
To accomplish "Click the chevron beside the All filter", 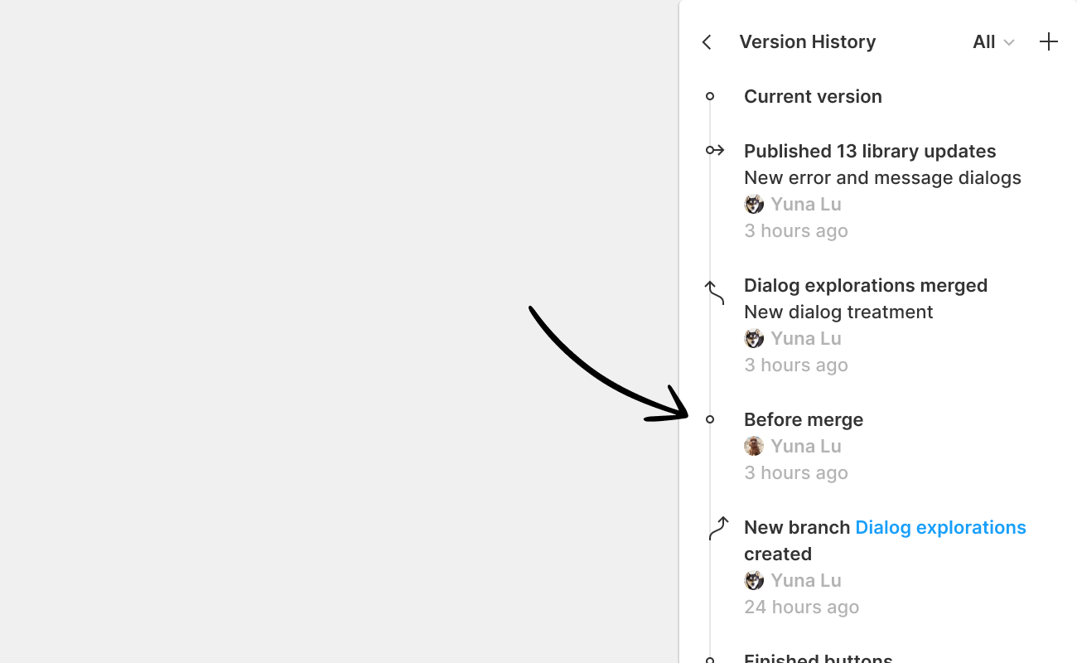I will point(1009,41).
